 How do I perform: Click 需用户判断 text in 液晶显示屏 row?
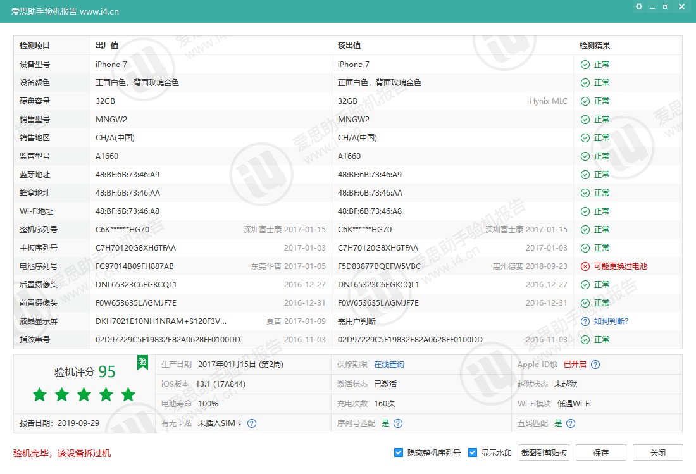(x=356, y=321)
